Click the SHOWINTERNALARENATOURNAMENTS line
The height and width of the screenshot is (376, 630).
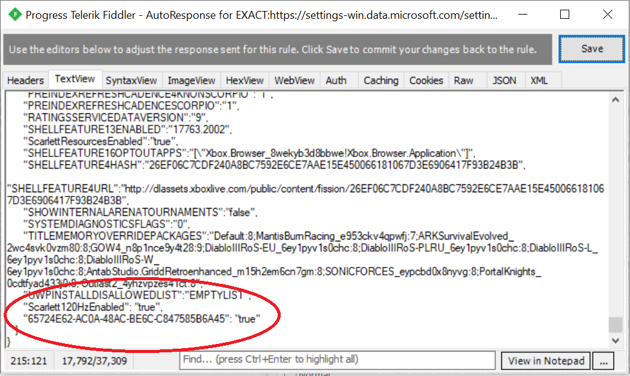click(140, 212)
